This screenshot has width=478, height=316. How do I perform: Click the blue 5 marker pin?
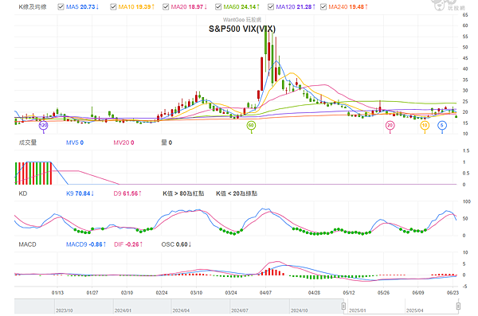[442, 125]
